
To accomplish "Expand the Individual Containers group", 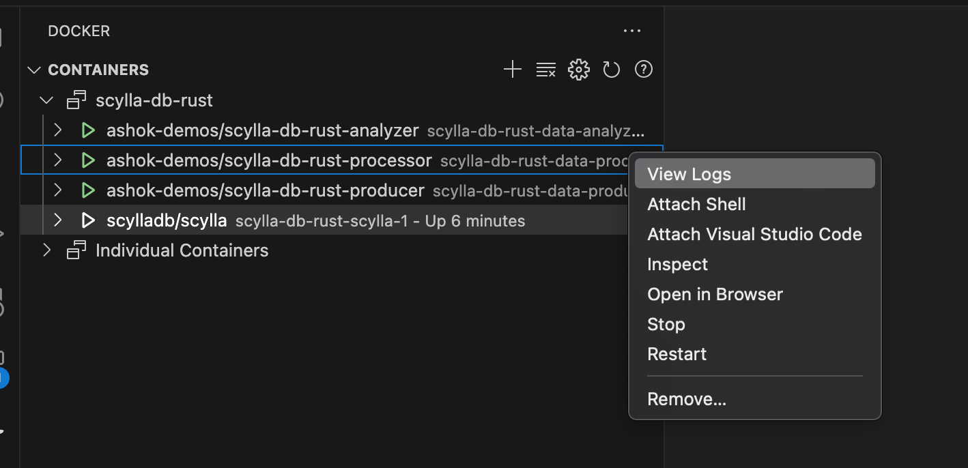I will coord(46,250).
